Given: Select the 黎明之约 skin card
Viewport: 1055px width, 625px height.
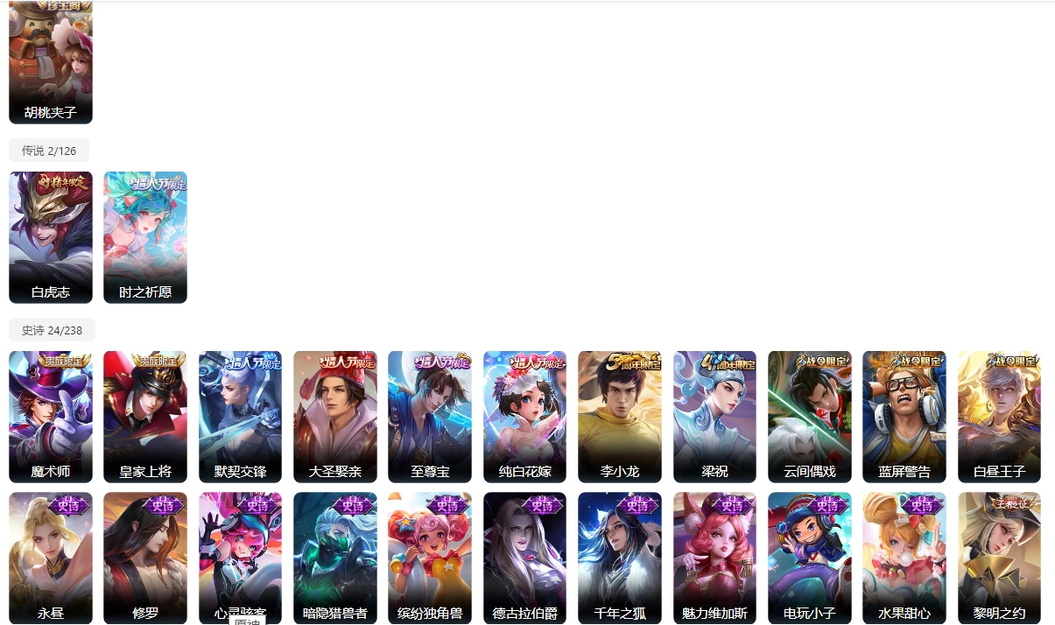Looking at the screenshot, I should click(x=1000, y=558).
